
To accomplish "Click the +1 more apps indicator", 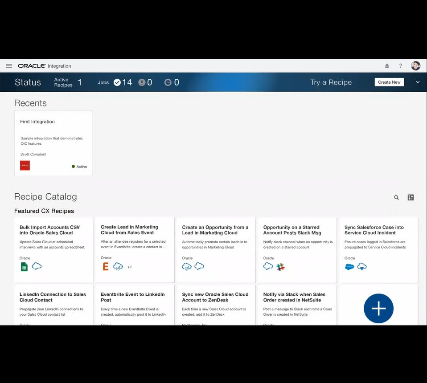I will tap(130, 267).
